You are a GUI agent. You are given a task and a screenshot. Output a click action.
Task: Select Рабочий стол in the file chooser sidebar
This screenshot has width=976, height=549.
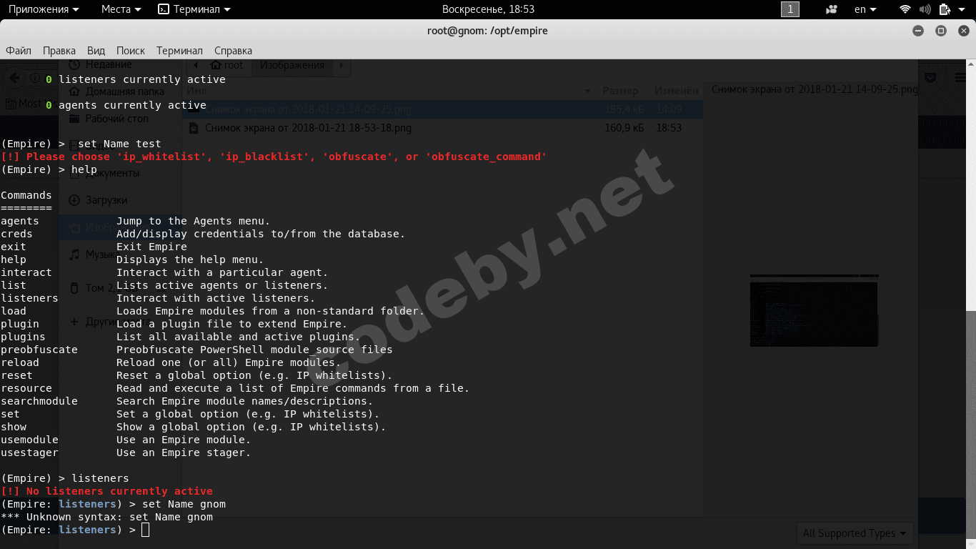[x=109, y=119]
